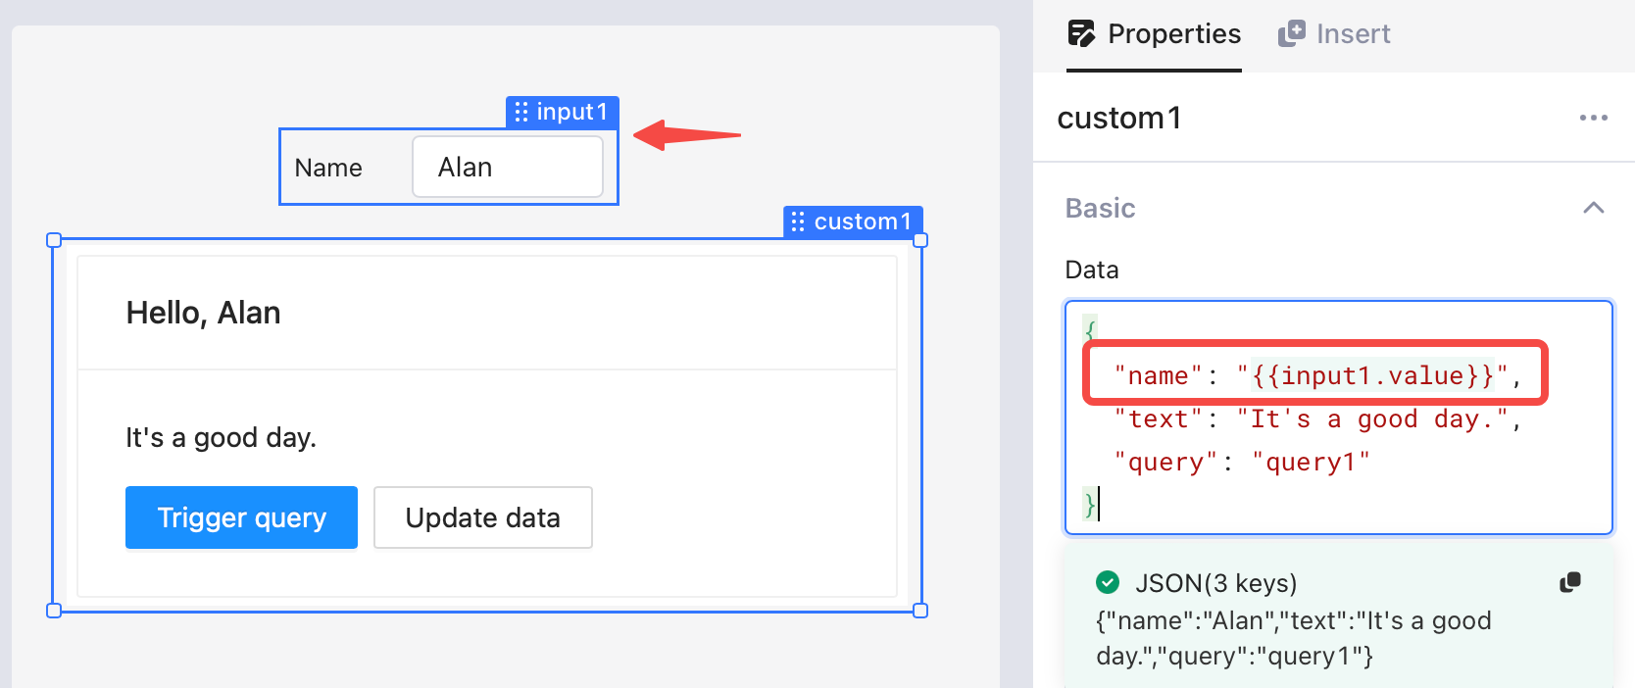Click the Name input field containing Alan
1635x688 pixels.
(508, 167)
